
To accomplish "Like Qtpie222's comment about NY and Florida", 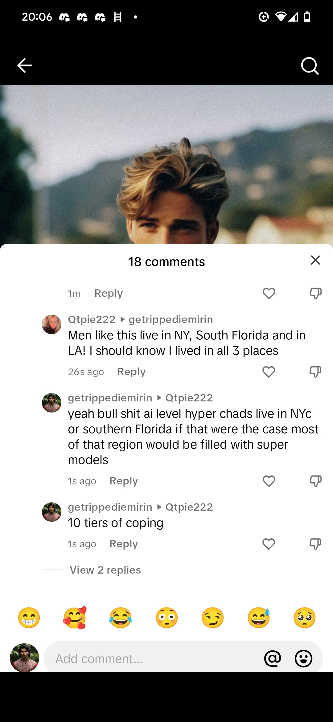I will point(269,372).
